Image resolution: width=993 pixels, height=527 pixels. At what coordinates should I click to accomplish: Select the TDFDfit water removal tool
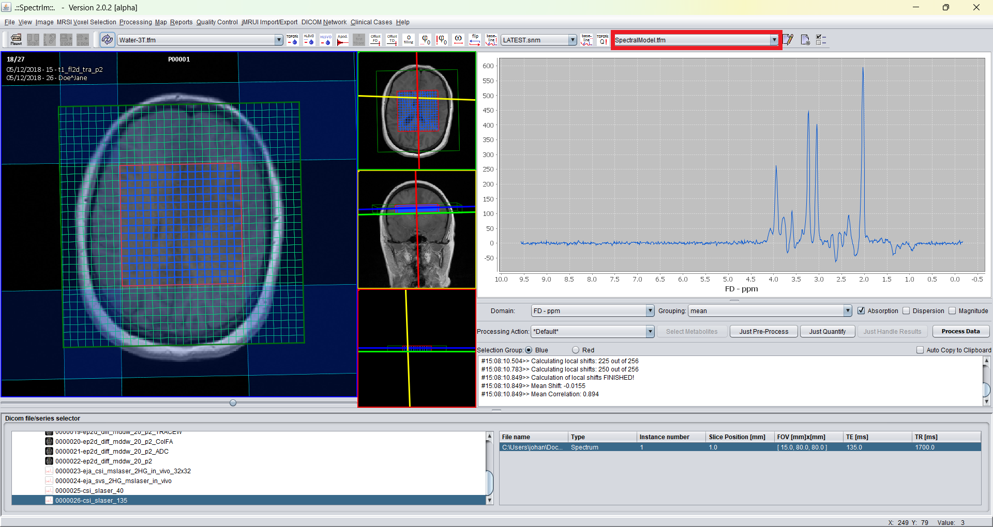292,40
